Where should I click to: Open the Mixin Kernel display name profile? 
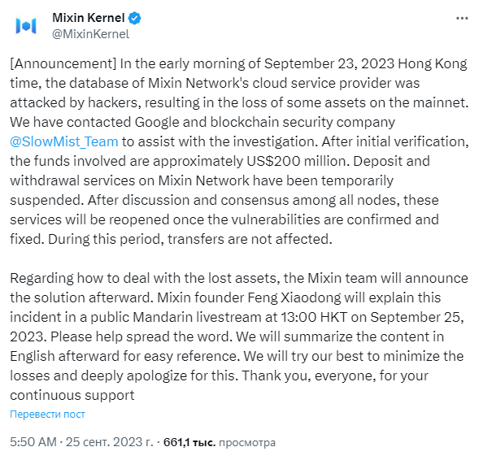pos(89,18)
